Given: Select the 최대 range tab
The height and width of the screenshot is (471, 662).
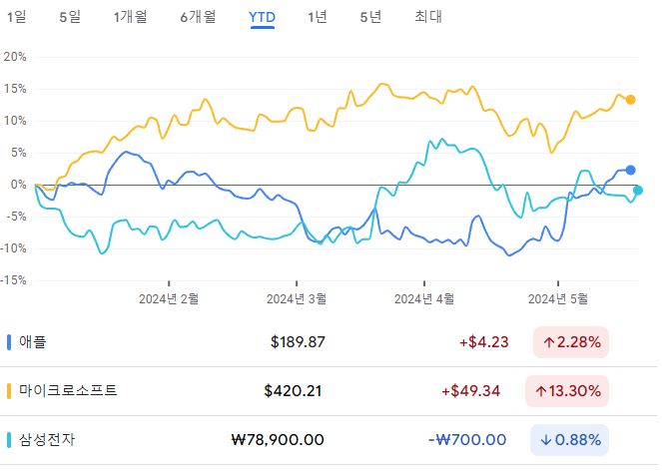Looking at the screenshot, I should tap(428, 17).
